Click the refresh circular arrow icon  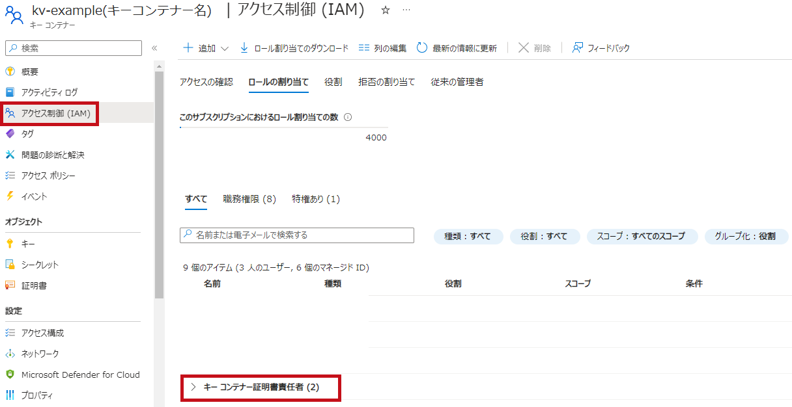pyautogui.click(x=422, y=47)
